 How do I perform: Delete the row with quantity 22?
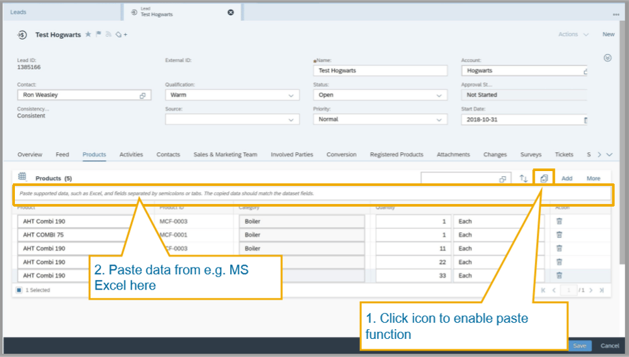pos(559,262)
